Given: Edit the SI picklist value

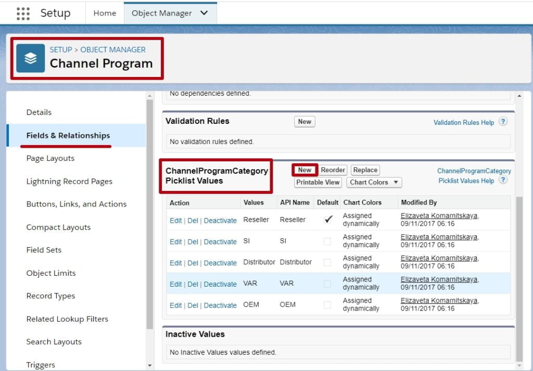Looking at the screenshot, I should tap(176, 242).
